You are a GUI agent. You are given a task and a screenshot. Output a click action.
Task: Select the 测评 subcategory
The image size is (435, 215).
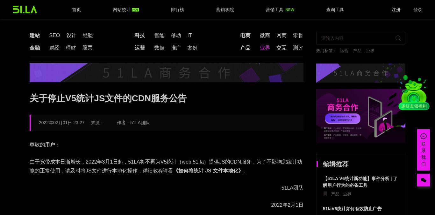(298, 48)
